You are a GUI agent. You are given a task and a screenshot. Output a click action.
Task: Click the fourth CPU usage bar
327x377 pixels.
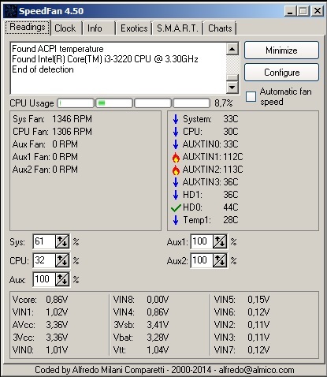tap(191, 103)
